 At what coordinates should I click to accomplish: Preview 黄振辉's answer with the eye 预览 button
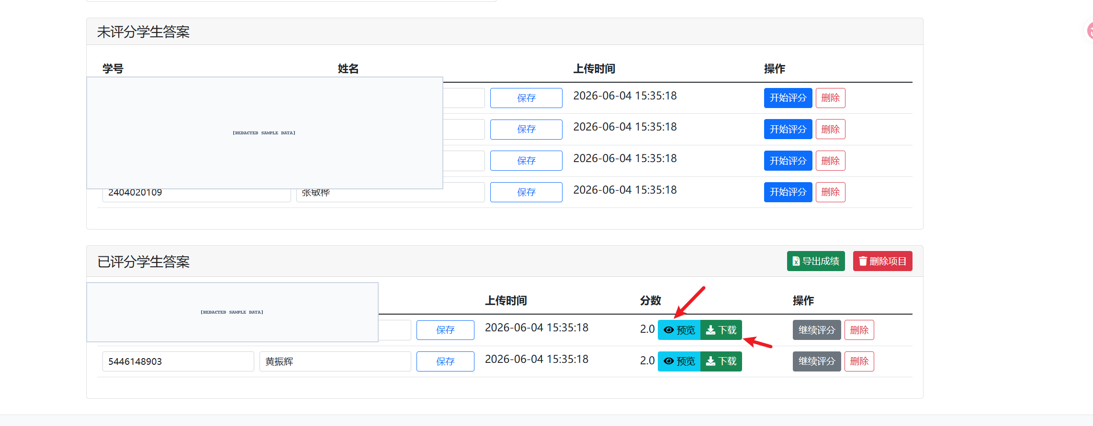[x=679, y=361]
